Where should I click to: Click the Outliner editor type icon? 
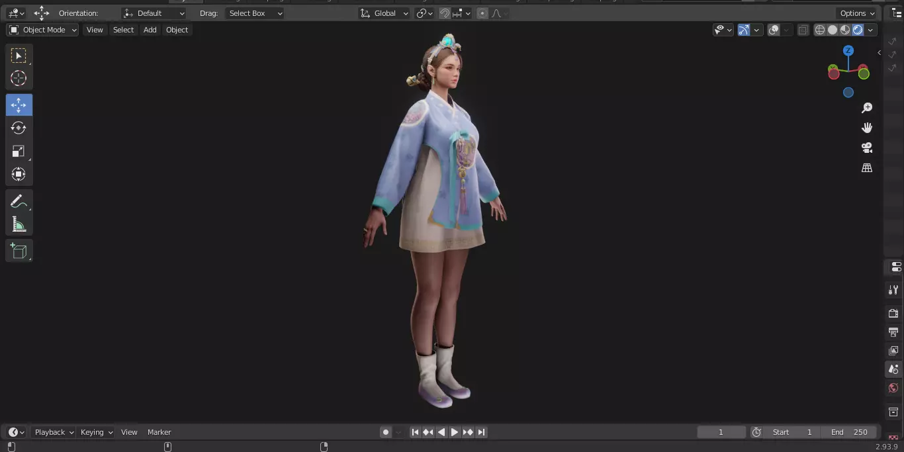click(x=896, y=13)
